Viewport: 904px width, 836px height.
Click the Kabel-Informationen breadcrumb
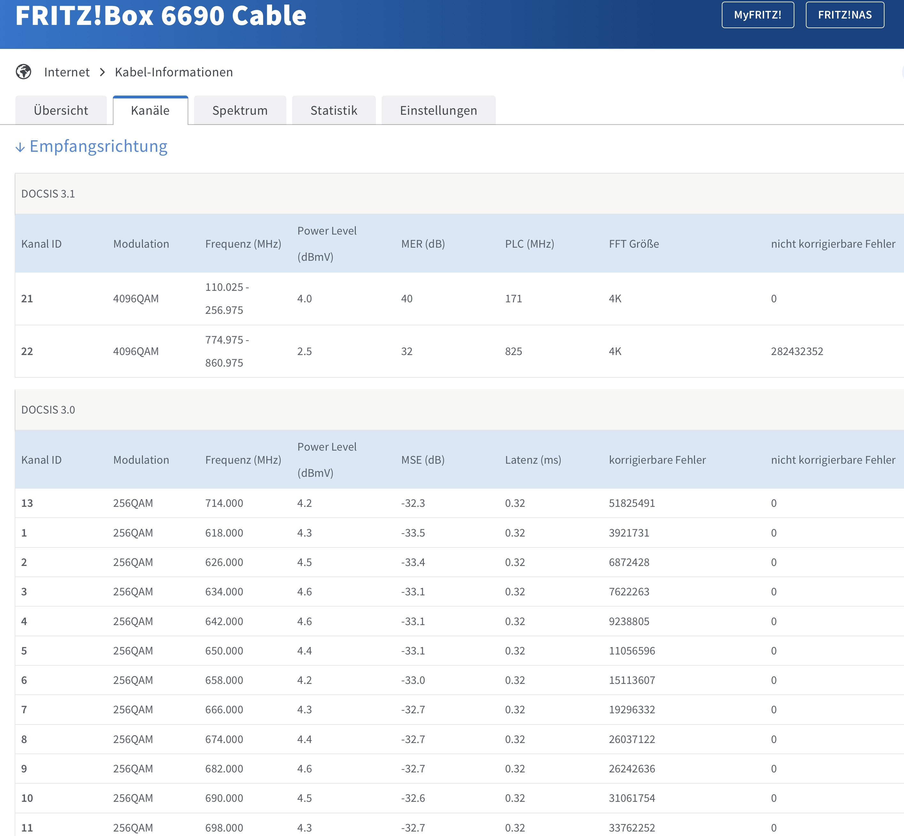pos(174,72)
